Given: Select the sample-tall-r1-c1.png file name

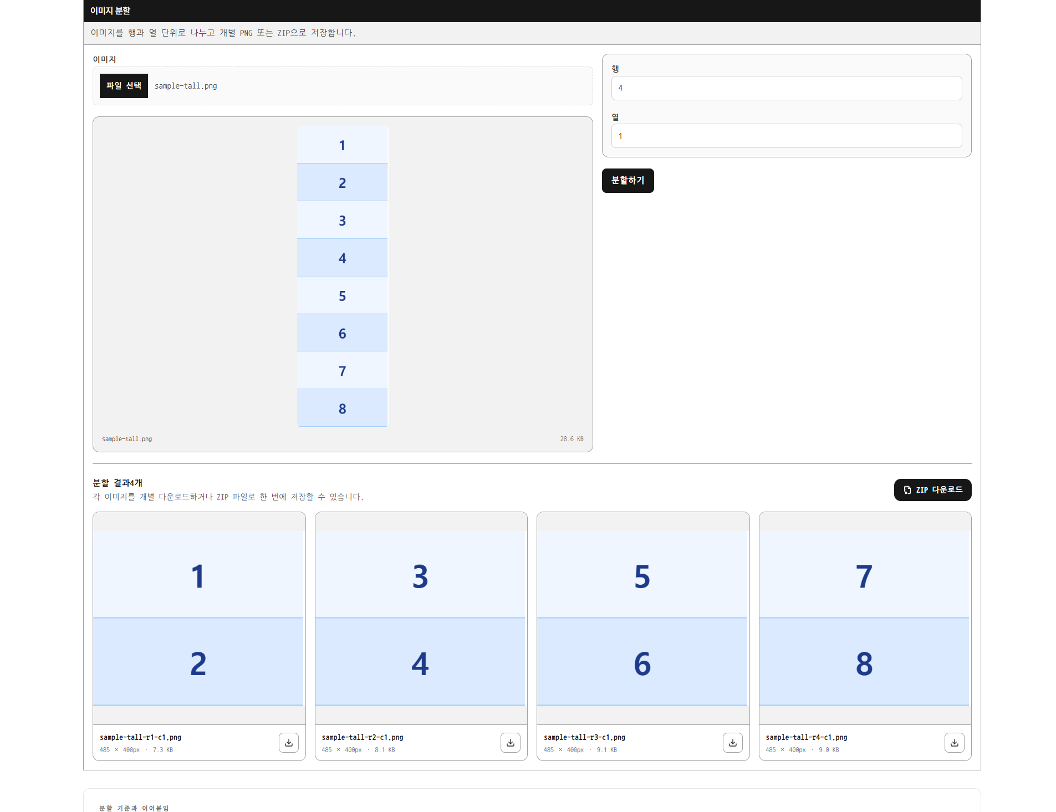Looking at the screenshot, I should click(x=140, y=737).
